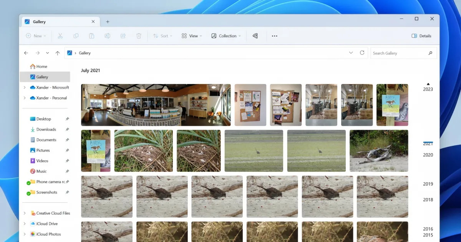This screenshot has height=242, width=461.
Task: Toggle the pin next to Downloads
Action: [67, 129]
